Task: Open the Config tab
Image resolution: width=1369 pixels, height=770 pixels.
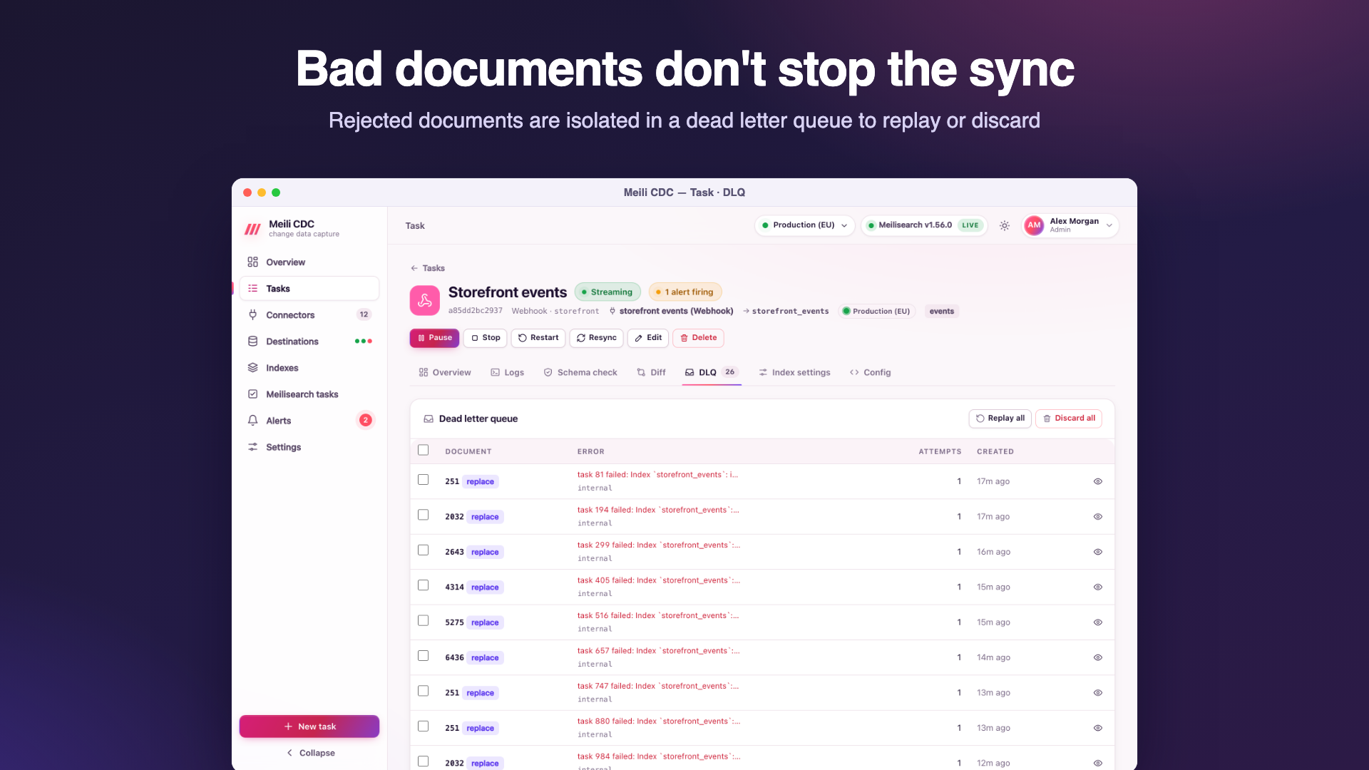Action: pos(870,372)
